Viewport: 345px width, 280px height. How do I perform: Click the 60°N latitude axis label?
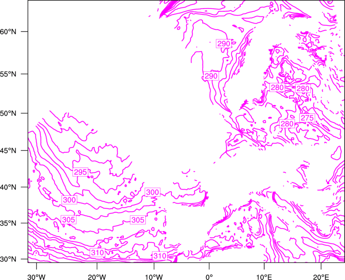(x=8, y=31)
